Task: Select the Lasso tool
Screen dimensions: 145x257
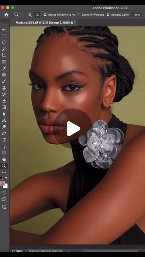Action: (x=4, y=43)
